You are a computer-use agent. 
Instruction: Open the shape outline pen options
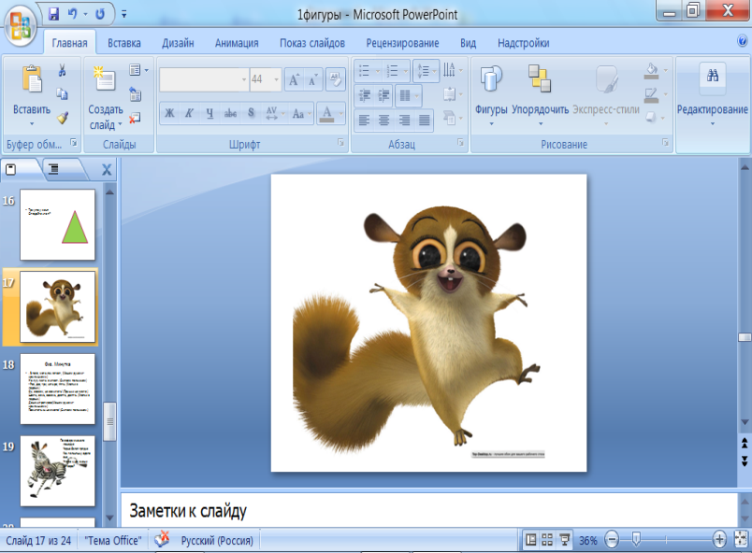click(654, 94)
